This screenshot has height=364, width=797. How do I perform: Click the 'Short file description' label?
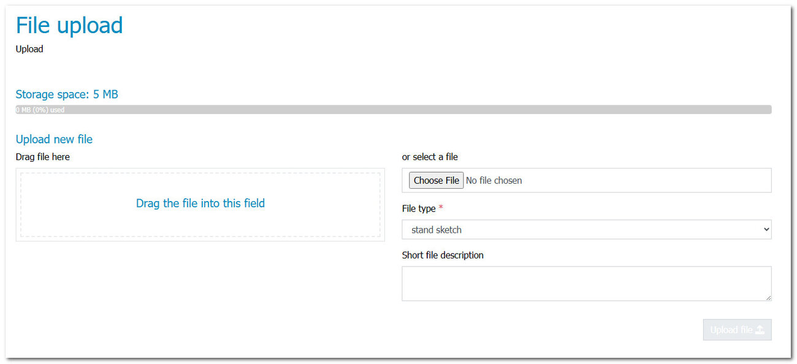443,255
